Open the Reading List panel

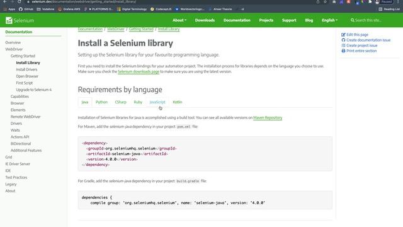coord(389,9)
